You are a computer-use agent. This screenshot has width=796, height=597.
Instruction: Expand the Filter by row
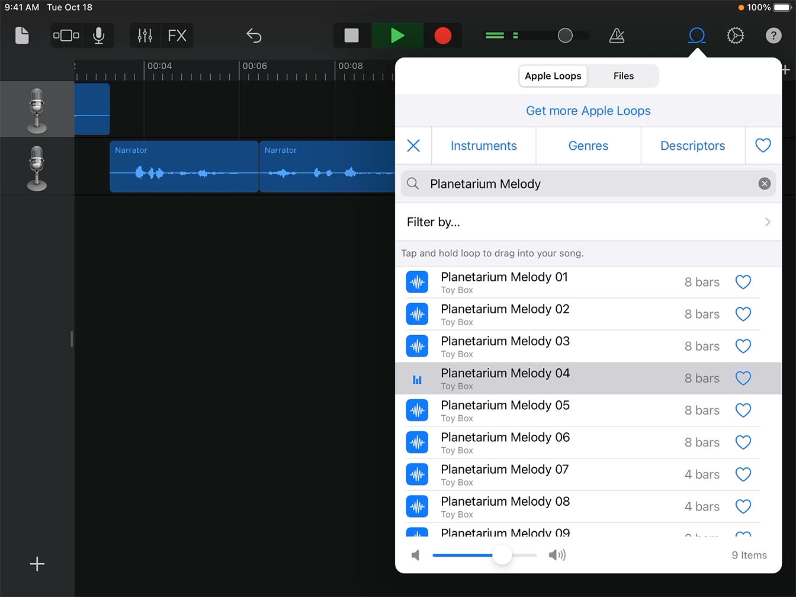(x=588, y=222)
